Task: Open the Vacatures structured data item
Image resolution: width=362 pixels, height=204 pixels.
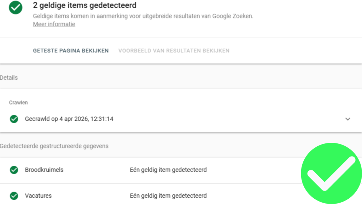Action: [38, 195]
